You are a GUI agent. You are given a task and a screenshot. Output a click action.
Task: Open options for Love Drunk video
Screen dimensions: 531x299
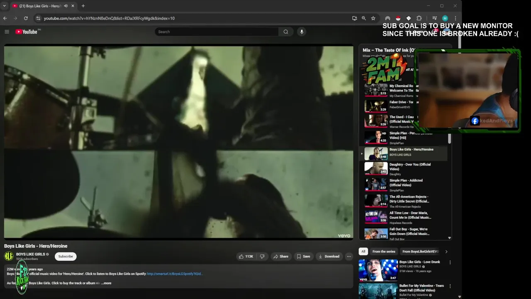[x=450, y=262]
